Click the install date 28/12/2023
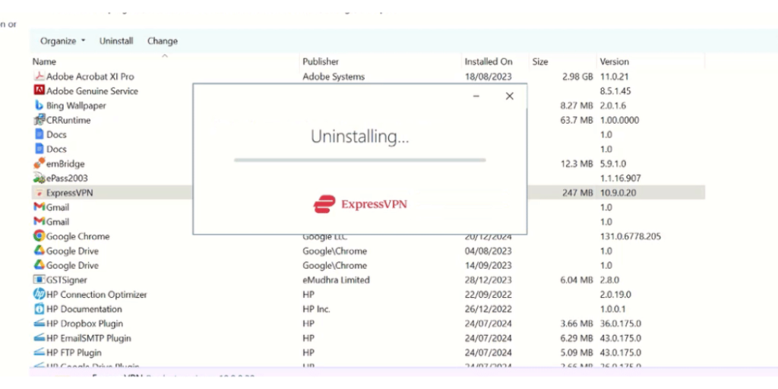Viewport: 778px width, 389px height. (x=488, y=280)
